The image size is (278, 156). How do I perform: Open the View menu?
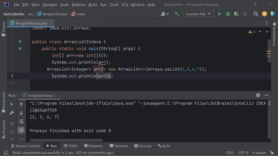point(35,5)
